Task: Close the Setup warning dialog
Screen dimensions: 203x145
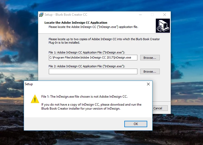Action: 148,84
